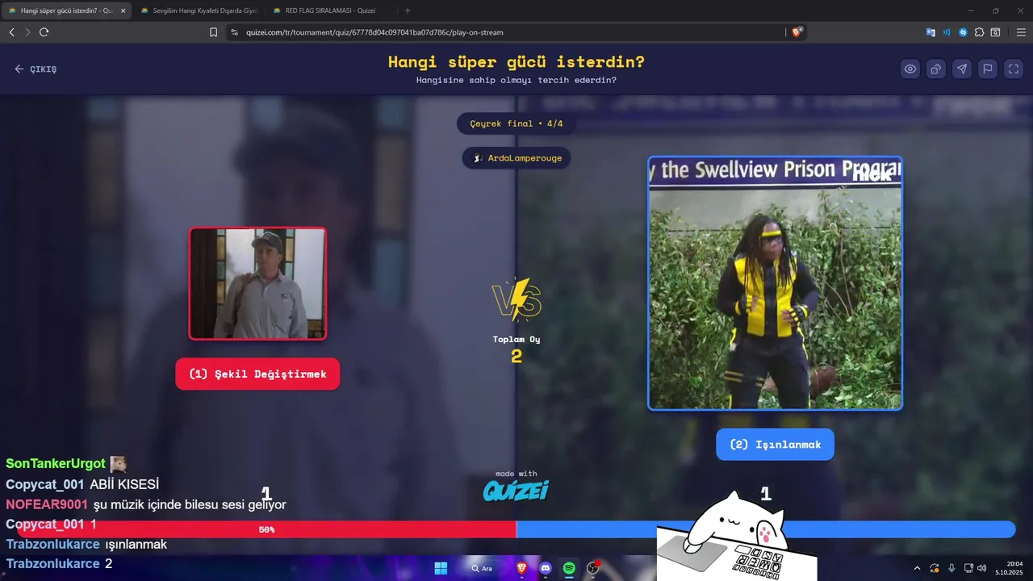The width and height of the screenshot is (1033, 581).
Task: Open the Windows Start menu
Action: pyautogui.click(x=441, y=568)
